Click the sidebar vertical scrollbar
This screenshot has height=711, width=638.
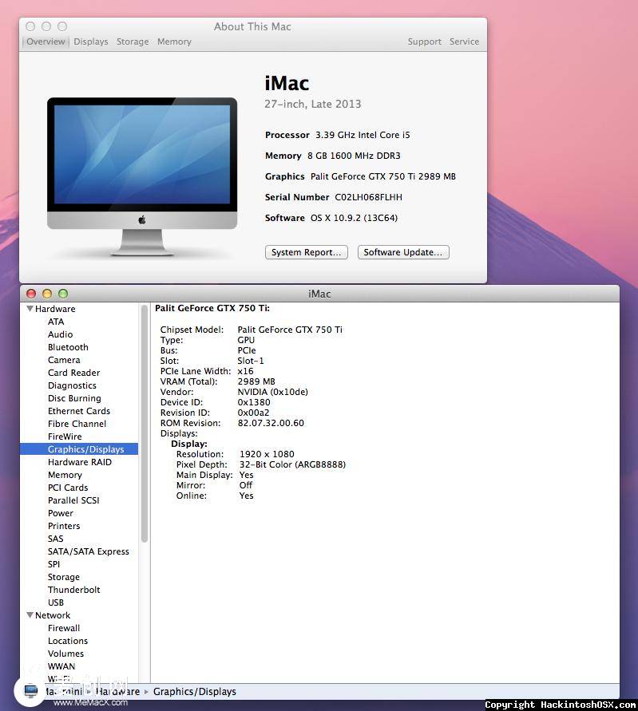click(x=145, y=423)
